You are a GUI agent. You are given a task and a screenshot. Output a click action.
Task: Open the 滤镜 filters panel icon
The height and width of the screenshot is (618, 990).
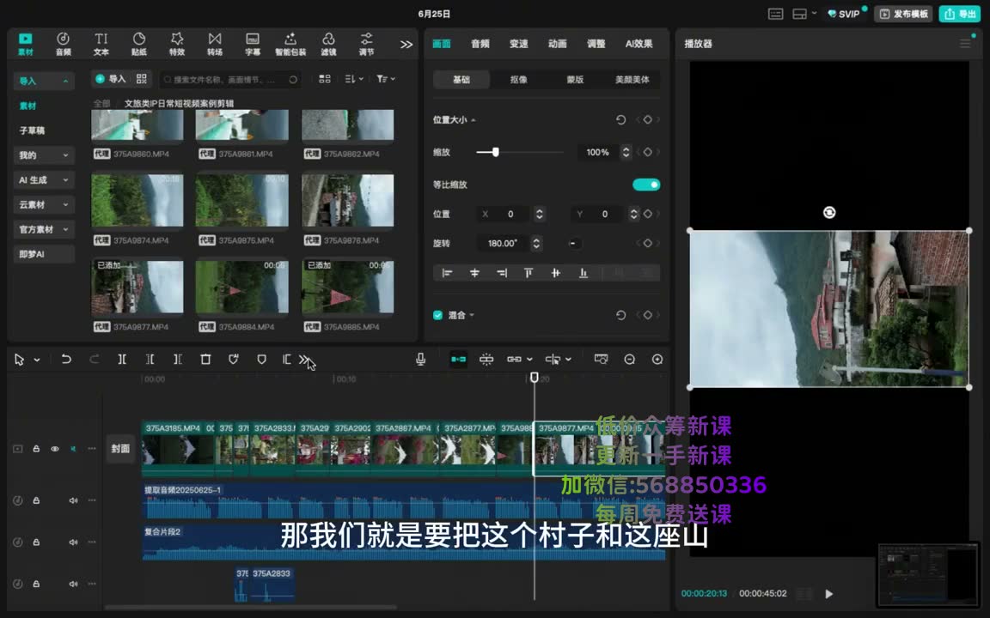328,44
